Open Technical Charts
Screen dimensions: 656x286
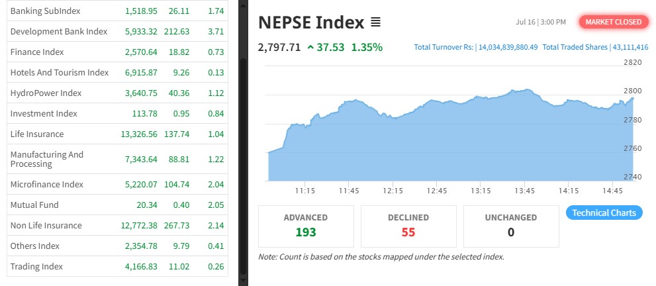pos(604,213)
